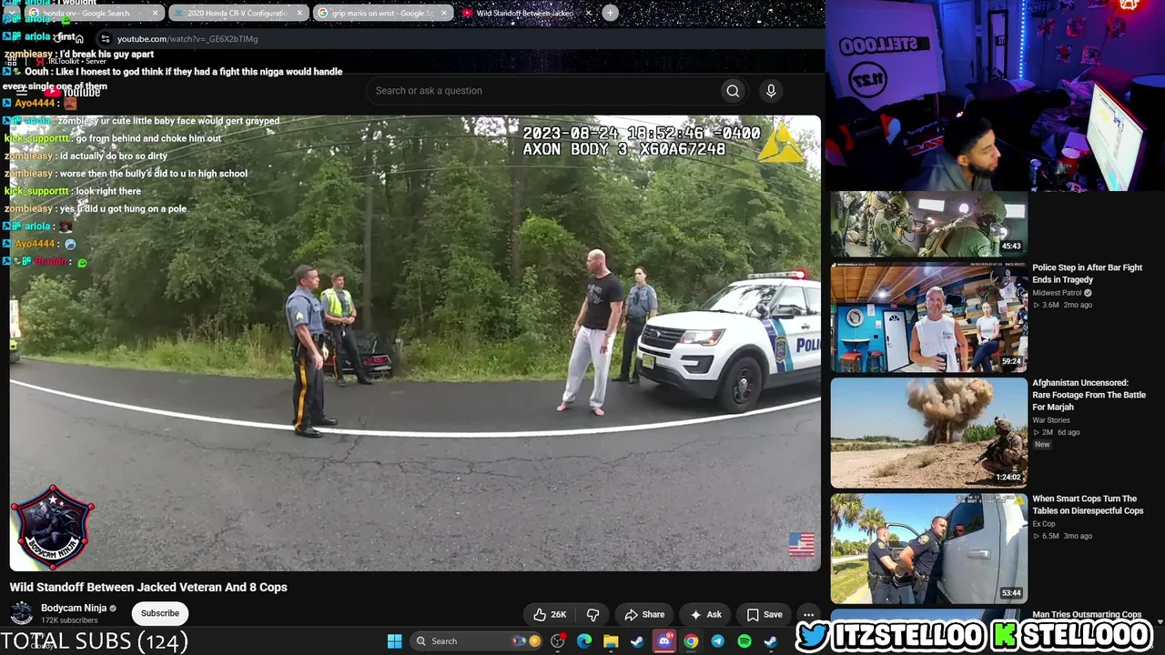Open 'Afghanistan Uncensored: Rare Footage' title link
The image size is (1165, 655).
pyautogui.click(x=1089, y=395)
